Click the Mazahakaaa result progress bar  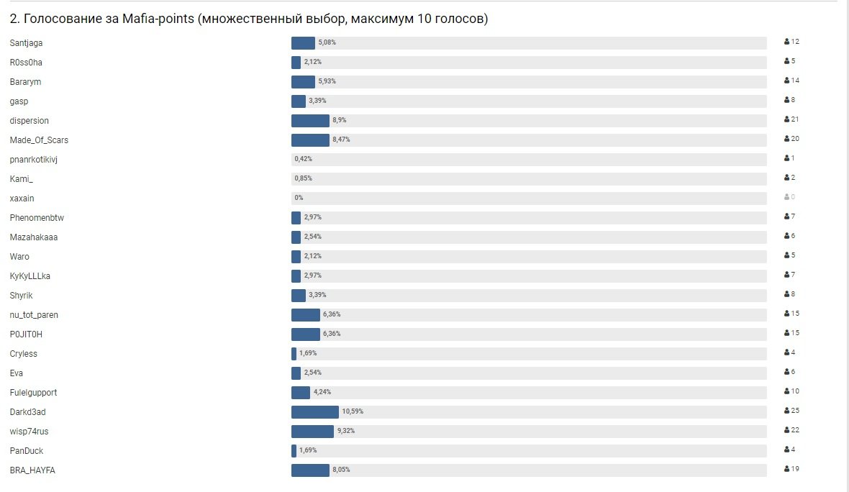tap(529, 237)
